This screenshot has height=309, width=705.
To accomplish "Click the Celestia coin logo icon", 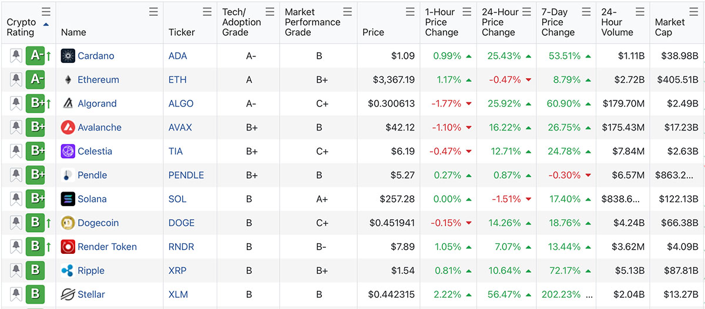I will tap(68, 151).
